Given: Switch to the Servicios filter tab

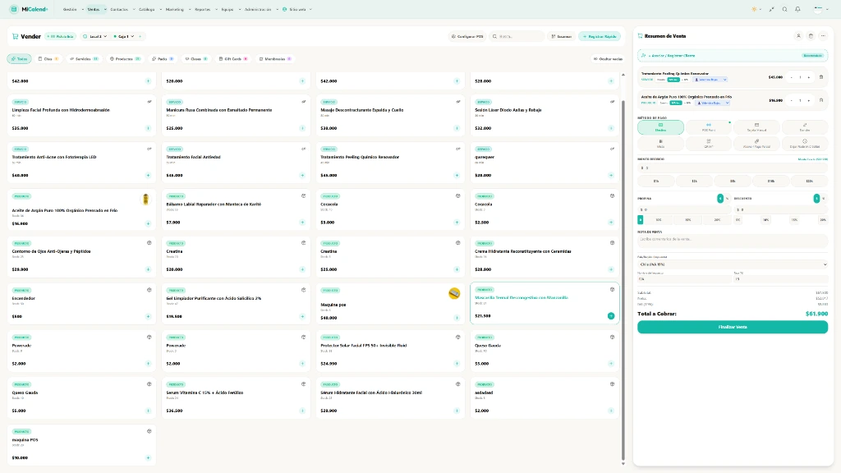Looking at the screenshot, I should [x=85, y=59].
